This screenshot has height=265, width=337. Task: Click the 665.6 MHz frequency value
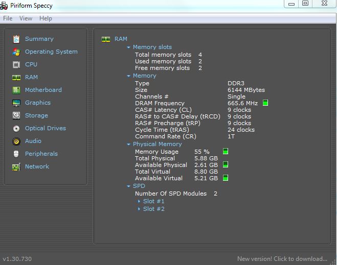pyautogui.click(x=242, y=103)
